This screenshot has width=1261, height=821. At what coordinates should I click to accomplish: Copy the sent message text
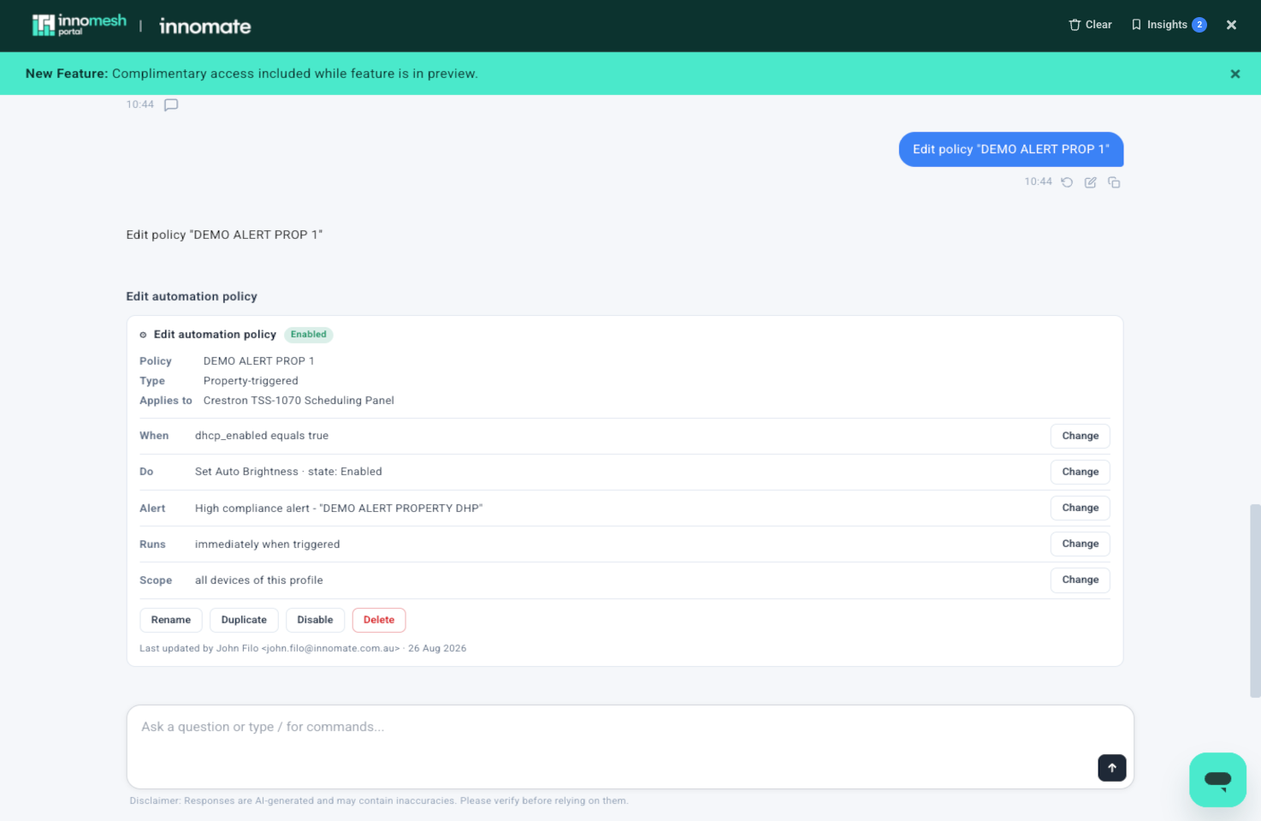tap(1114, 181)
